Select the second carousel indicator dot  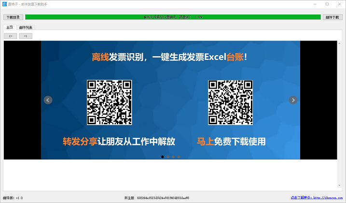click(x=168, y=157)
